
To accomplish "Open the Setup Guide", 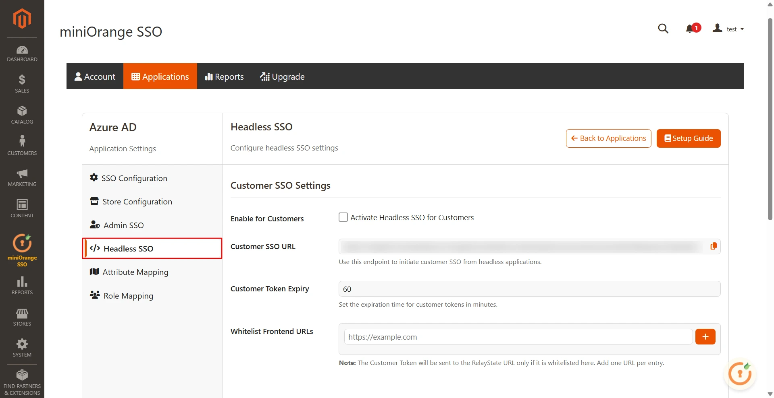I will coord(688,138).
